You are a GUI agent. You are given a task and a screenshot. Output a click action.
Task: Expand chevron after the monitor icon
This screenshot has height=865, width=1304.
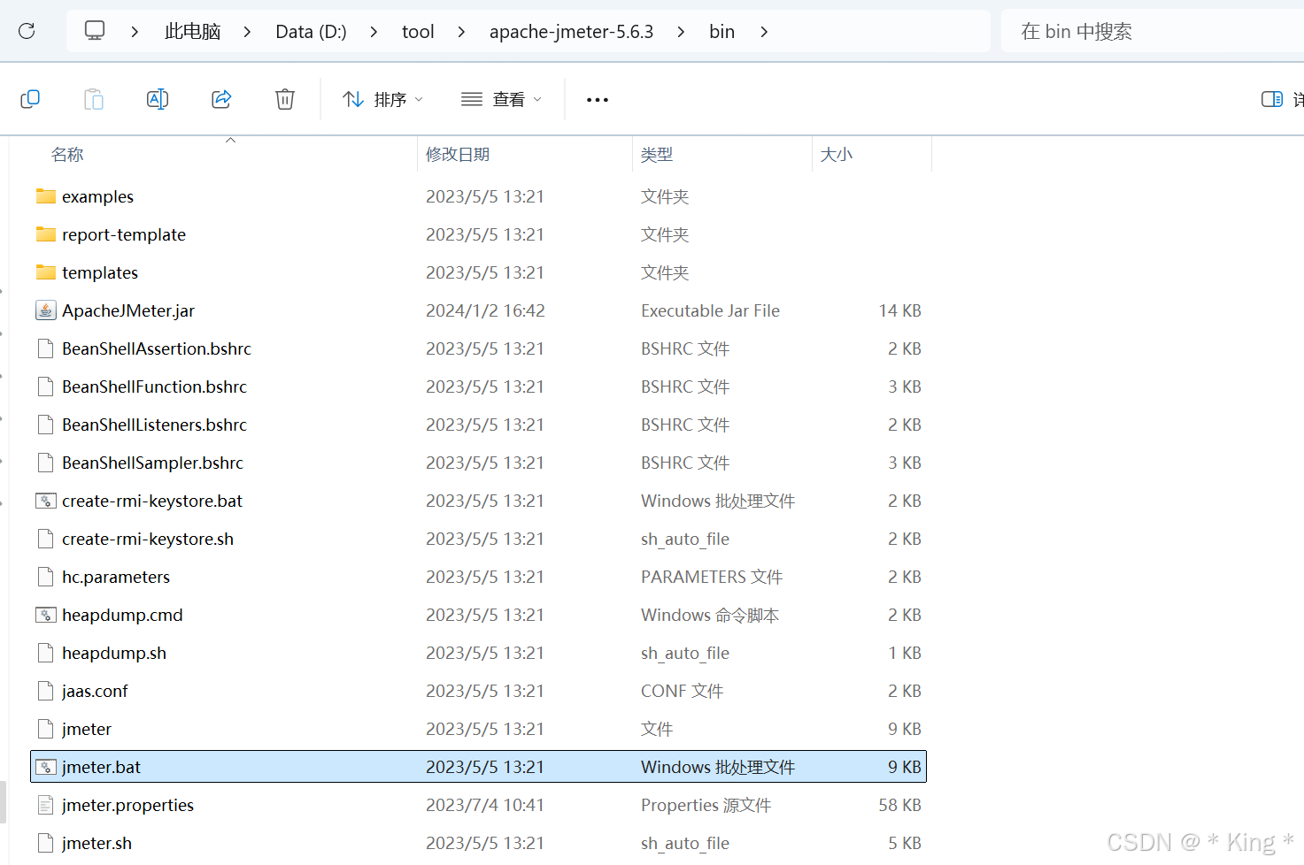click(135, 32)
